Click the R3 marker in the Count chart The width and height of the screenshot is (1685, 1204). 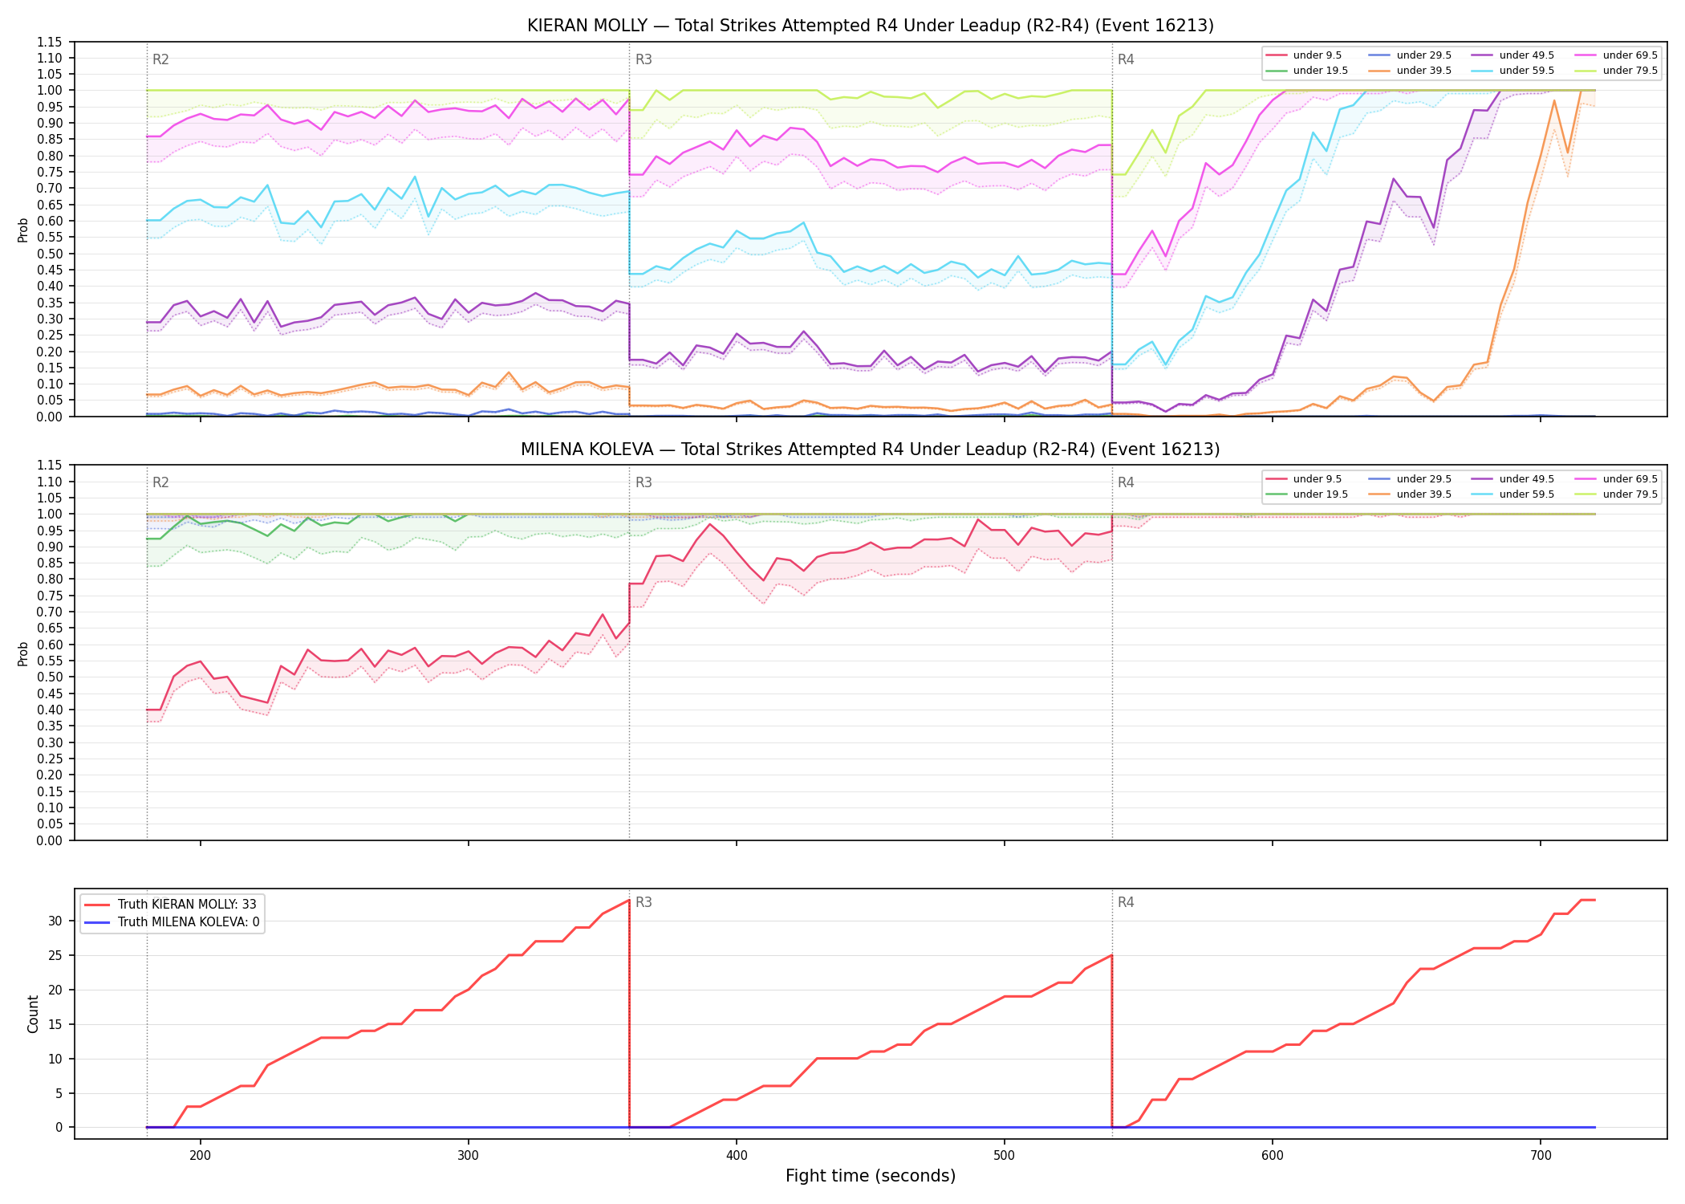click(644, 903)
